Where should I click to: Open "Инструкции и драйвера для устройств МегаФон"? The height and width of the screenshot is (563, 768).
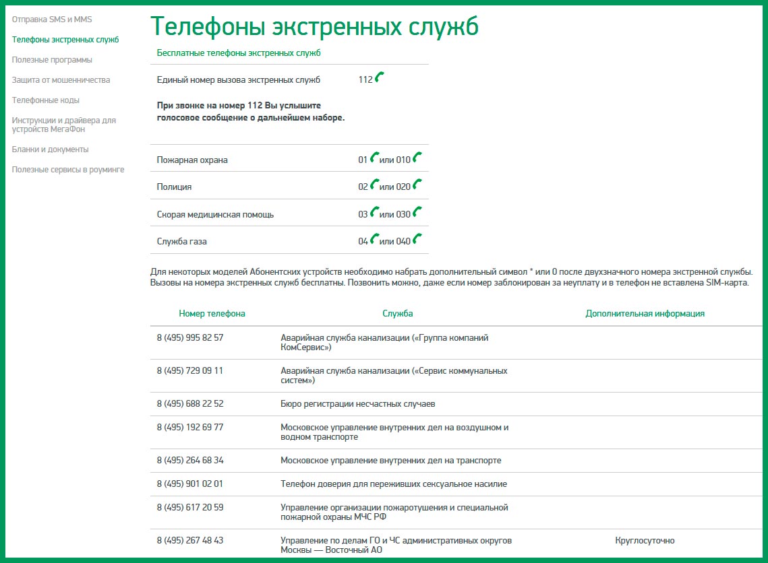tap(63, 123)
